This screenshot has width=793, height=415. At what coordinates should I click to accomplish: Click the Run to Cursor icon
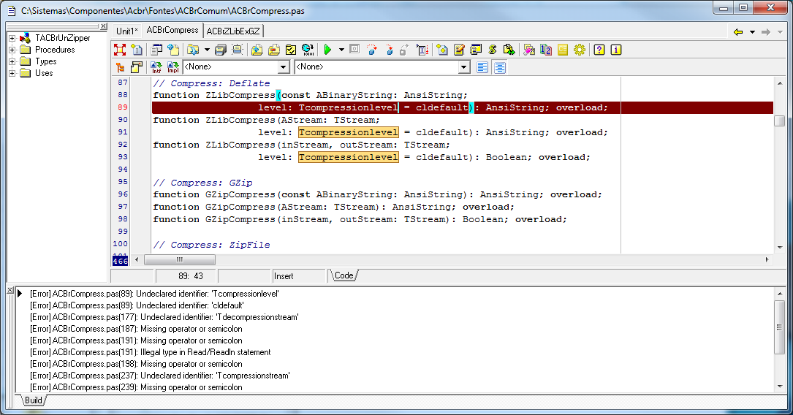tap(422, 50)
